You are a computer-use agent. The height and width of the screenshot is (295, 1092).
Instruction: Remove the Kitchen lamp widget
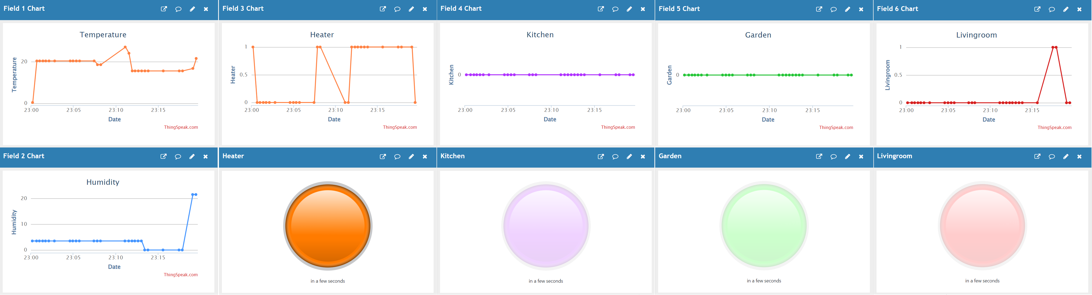643,157
